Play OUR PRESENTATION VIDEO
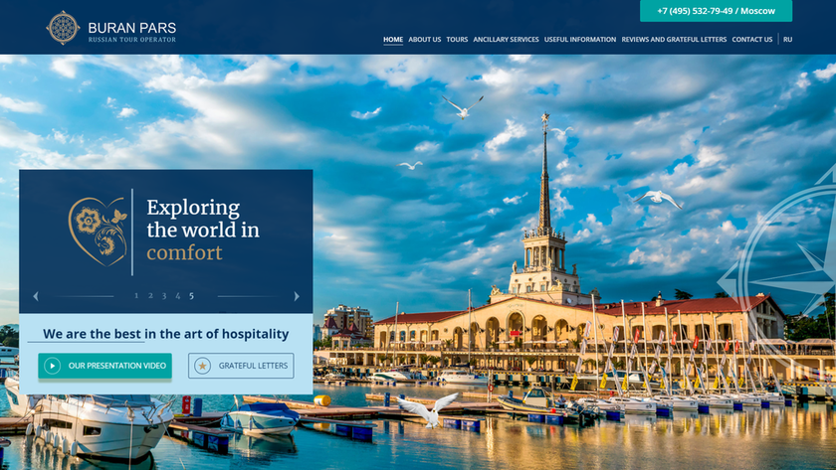 (105, 366)
